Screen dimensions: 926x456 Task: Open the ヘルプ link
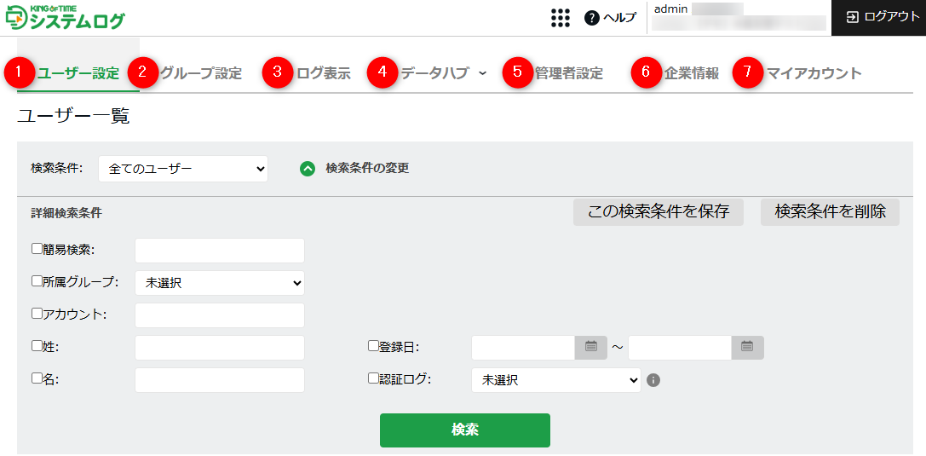click(619, 18)
